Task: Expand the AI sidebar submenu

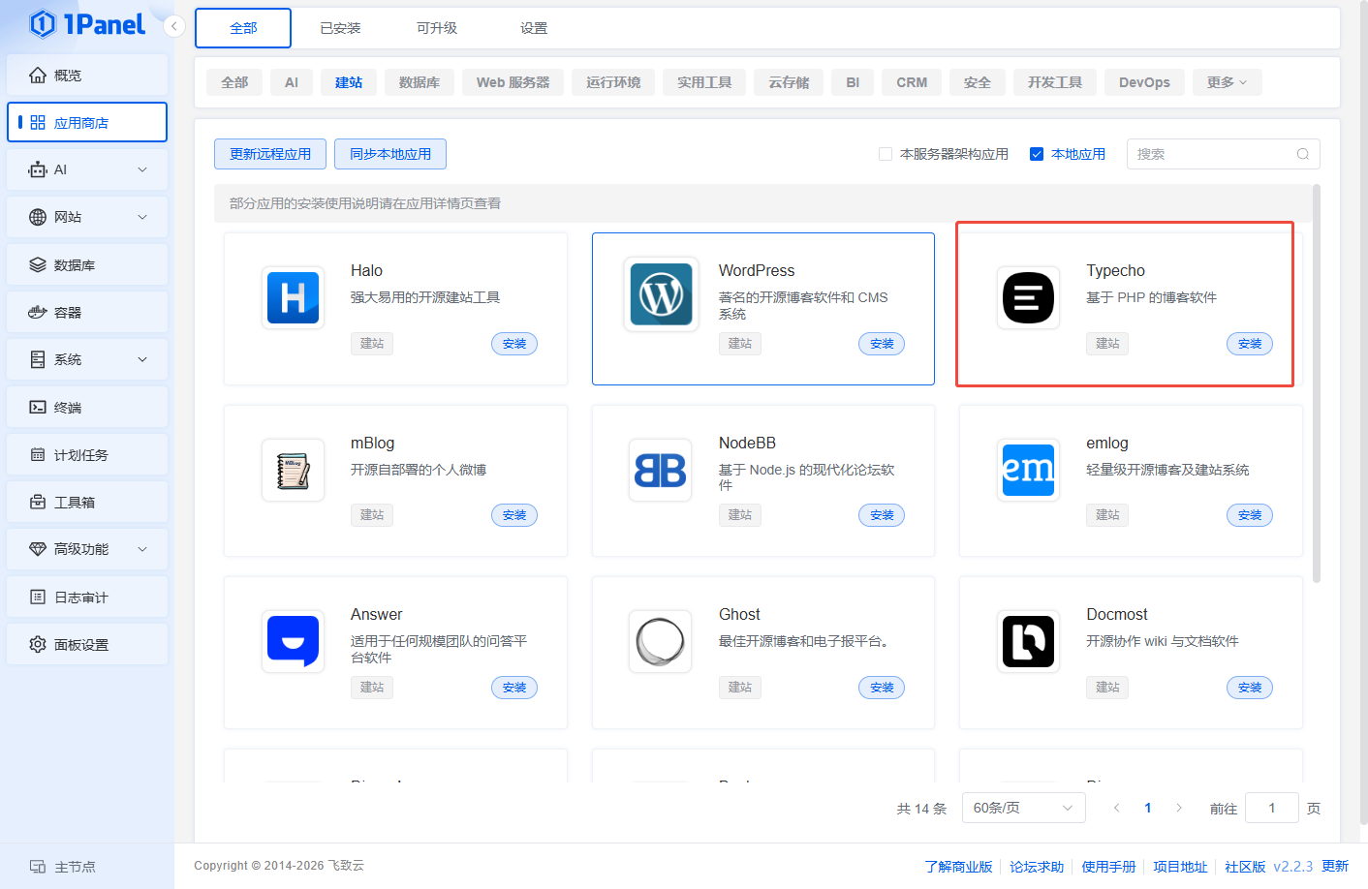Action: [142, 169]
